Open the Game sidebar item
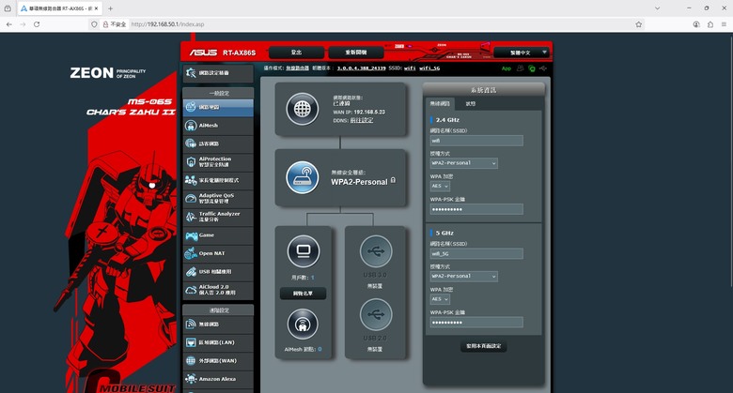Image resolution: width=733 pixels, height=393 pixels. [218, 235]
